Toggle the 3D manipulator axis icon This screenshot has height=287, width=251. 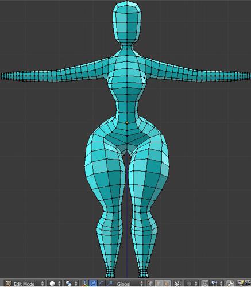tap(84, 284)
